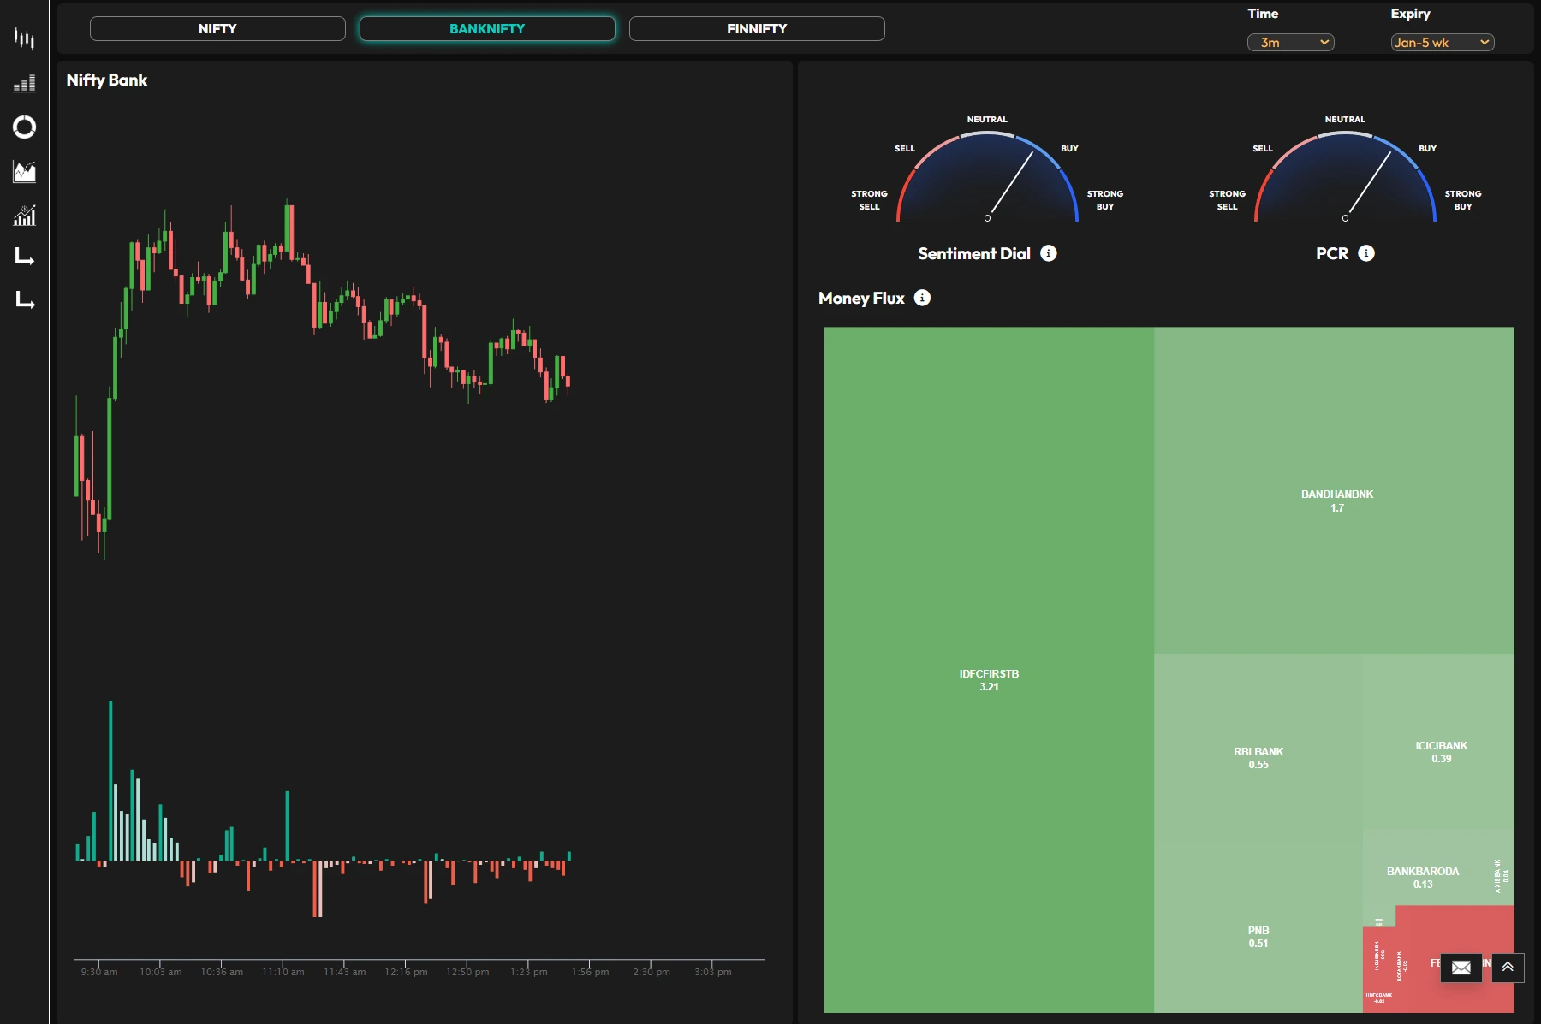Image resolution: width=1541 pixels, height=1024 pixels.
Task: Open the donut ring sidebar icon
Action: 24,127
